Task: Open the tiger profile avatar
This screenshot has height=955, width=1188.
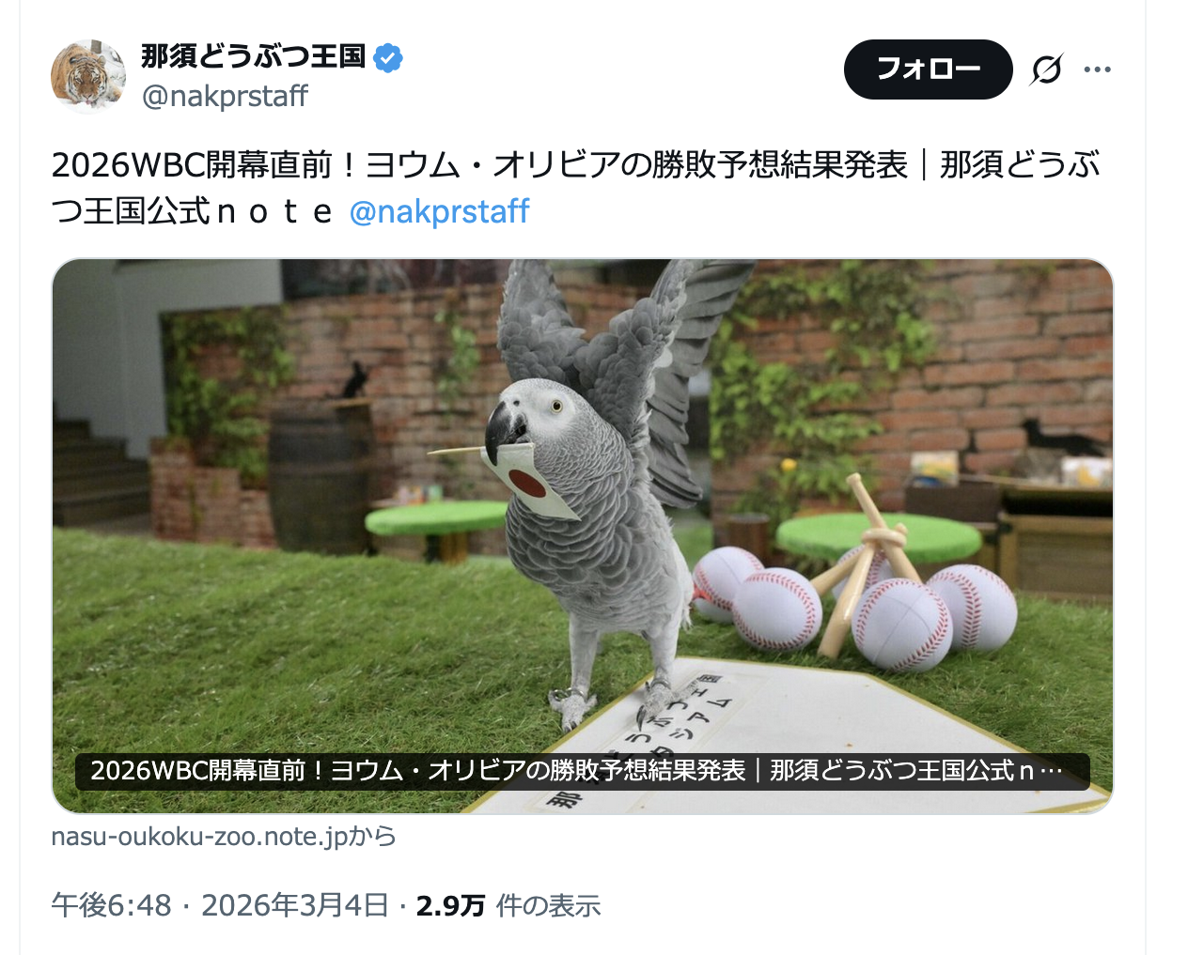Action: click(88, 76)
